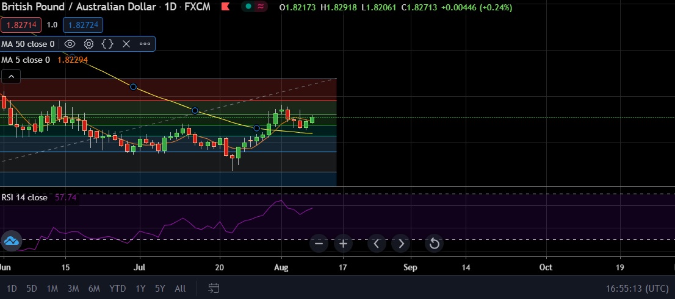Image resolution: width=675 pixels, height=299 pixels.
Task: Click the RSI value 57.74
Action: point(66,198)
